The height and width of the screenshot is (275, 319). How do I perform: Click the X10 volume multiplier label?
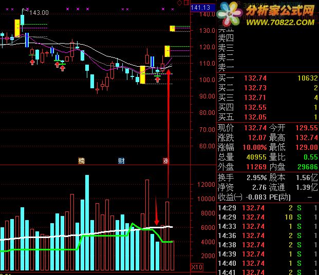[197, 267]
